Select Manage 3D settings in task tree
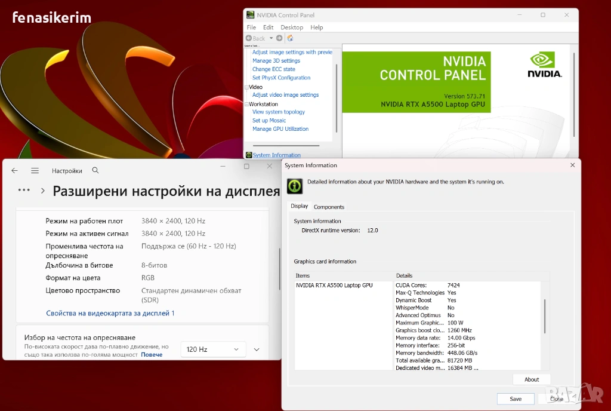The width and height of the screenshot is (611, 411). [x=276, y=61]
